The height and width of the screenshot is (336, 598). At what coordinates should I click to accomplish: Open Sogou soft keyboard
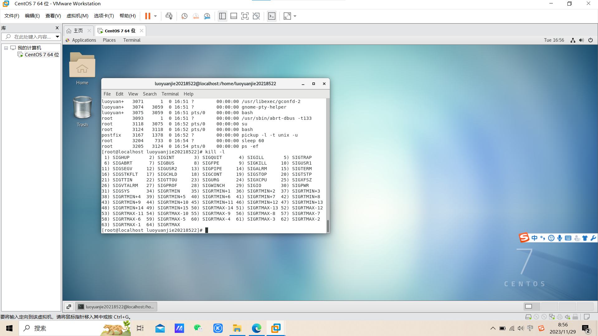coord(568,238)
